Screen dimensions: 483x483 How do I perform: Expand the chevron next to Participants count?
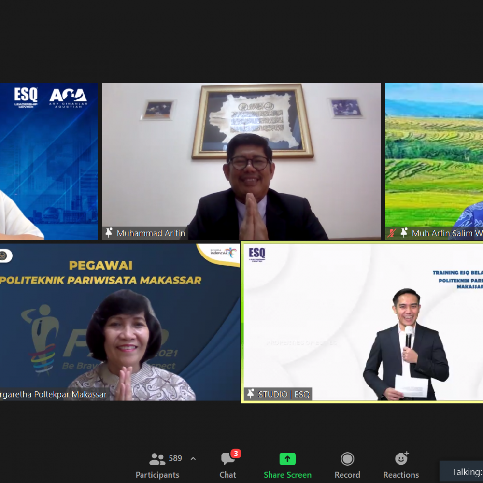coord(193,459)
